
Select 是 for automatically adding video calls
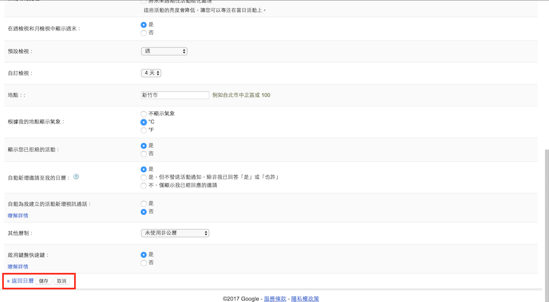point(144,203)
